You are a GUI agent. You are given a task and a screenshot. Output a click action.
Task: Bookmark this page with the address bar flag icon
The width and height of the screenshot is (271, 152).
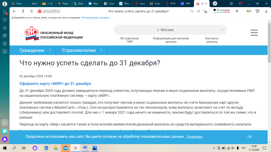coord(237,11)
